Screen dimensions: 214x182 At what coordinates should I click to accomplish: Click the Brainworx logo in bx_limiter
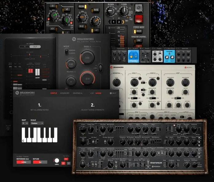(74, 39)
